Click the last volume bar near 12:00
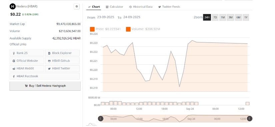 point(247,103)
